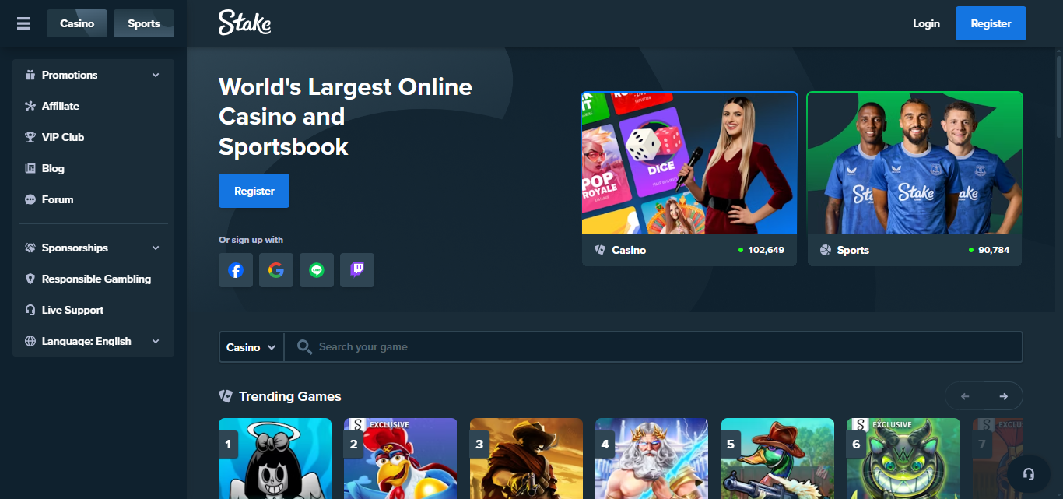Click the search magnifier icon
The height and width of the screenshot is (499, 1063).
point(304,347)
